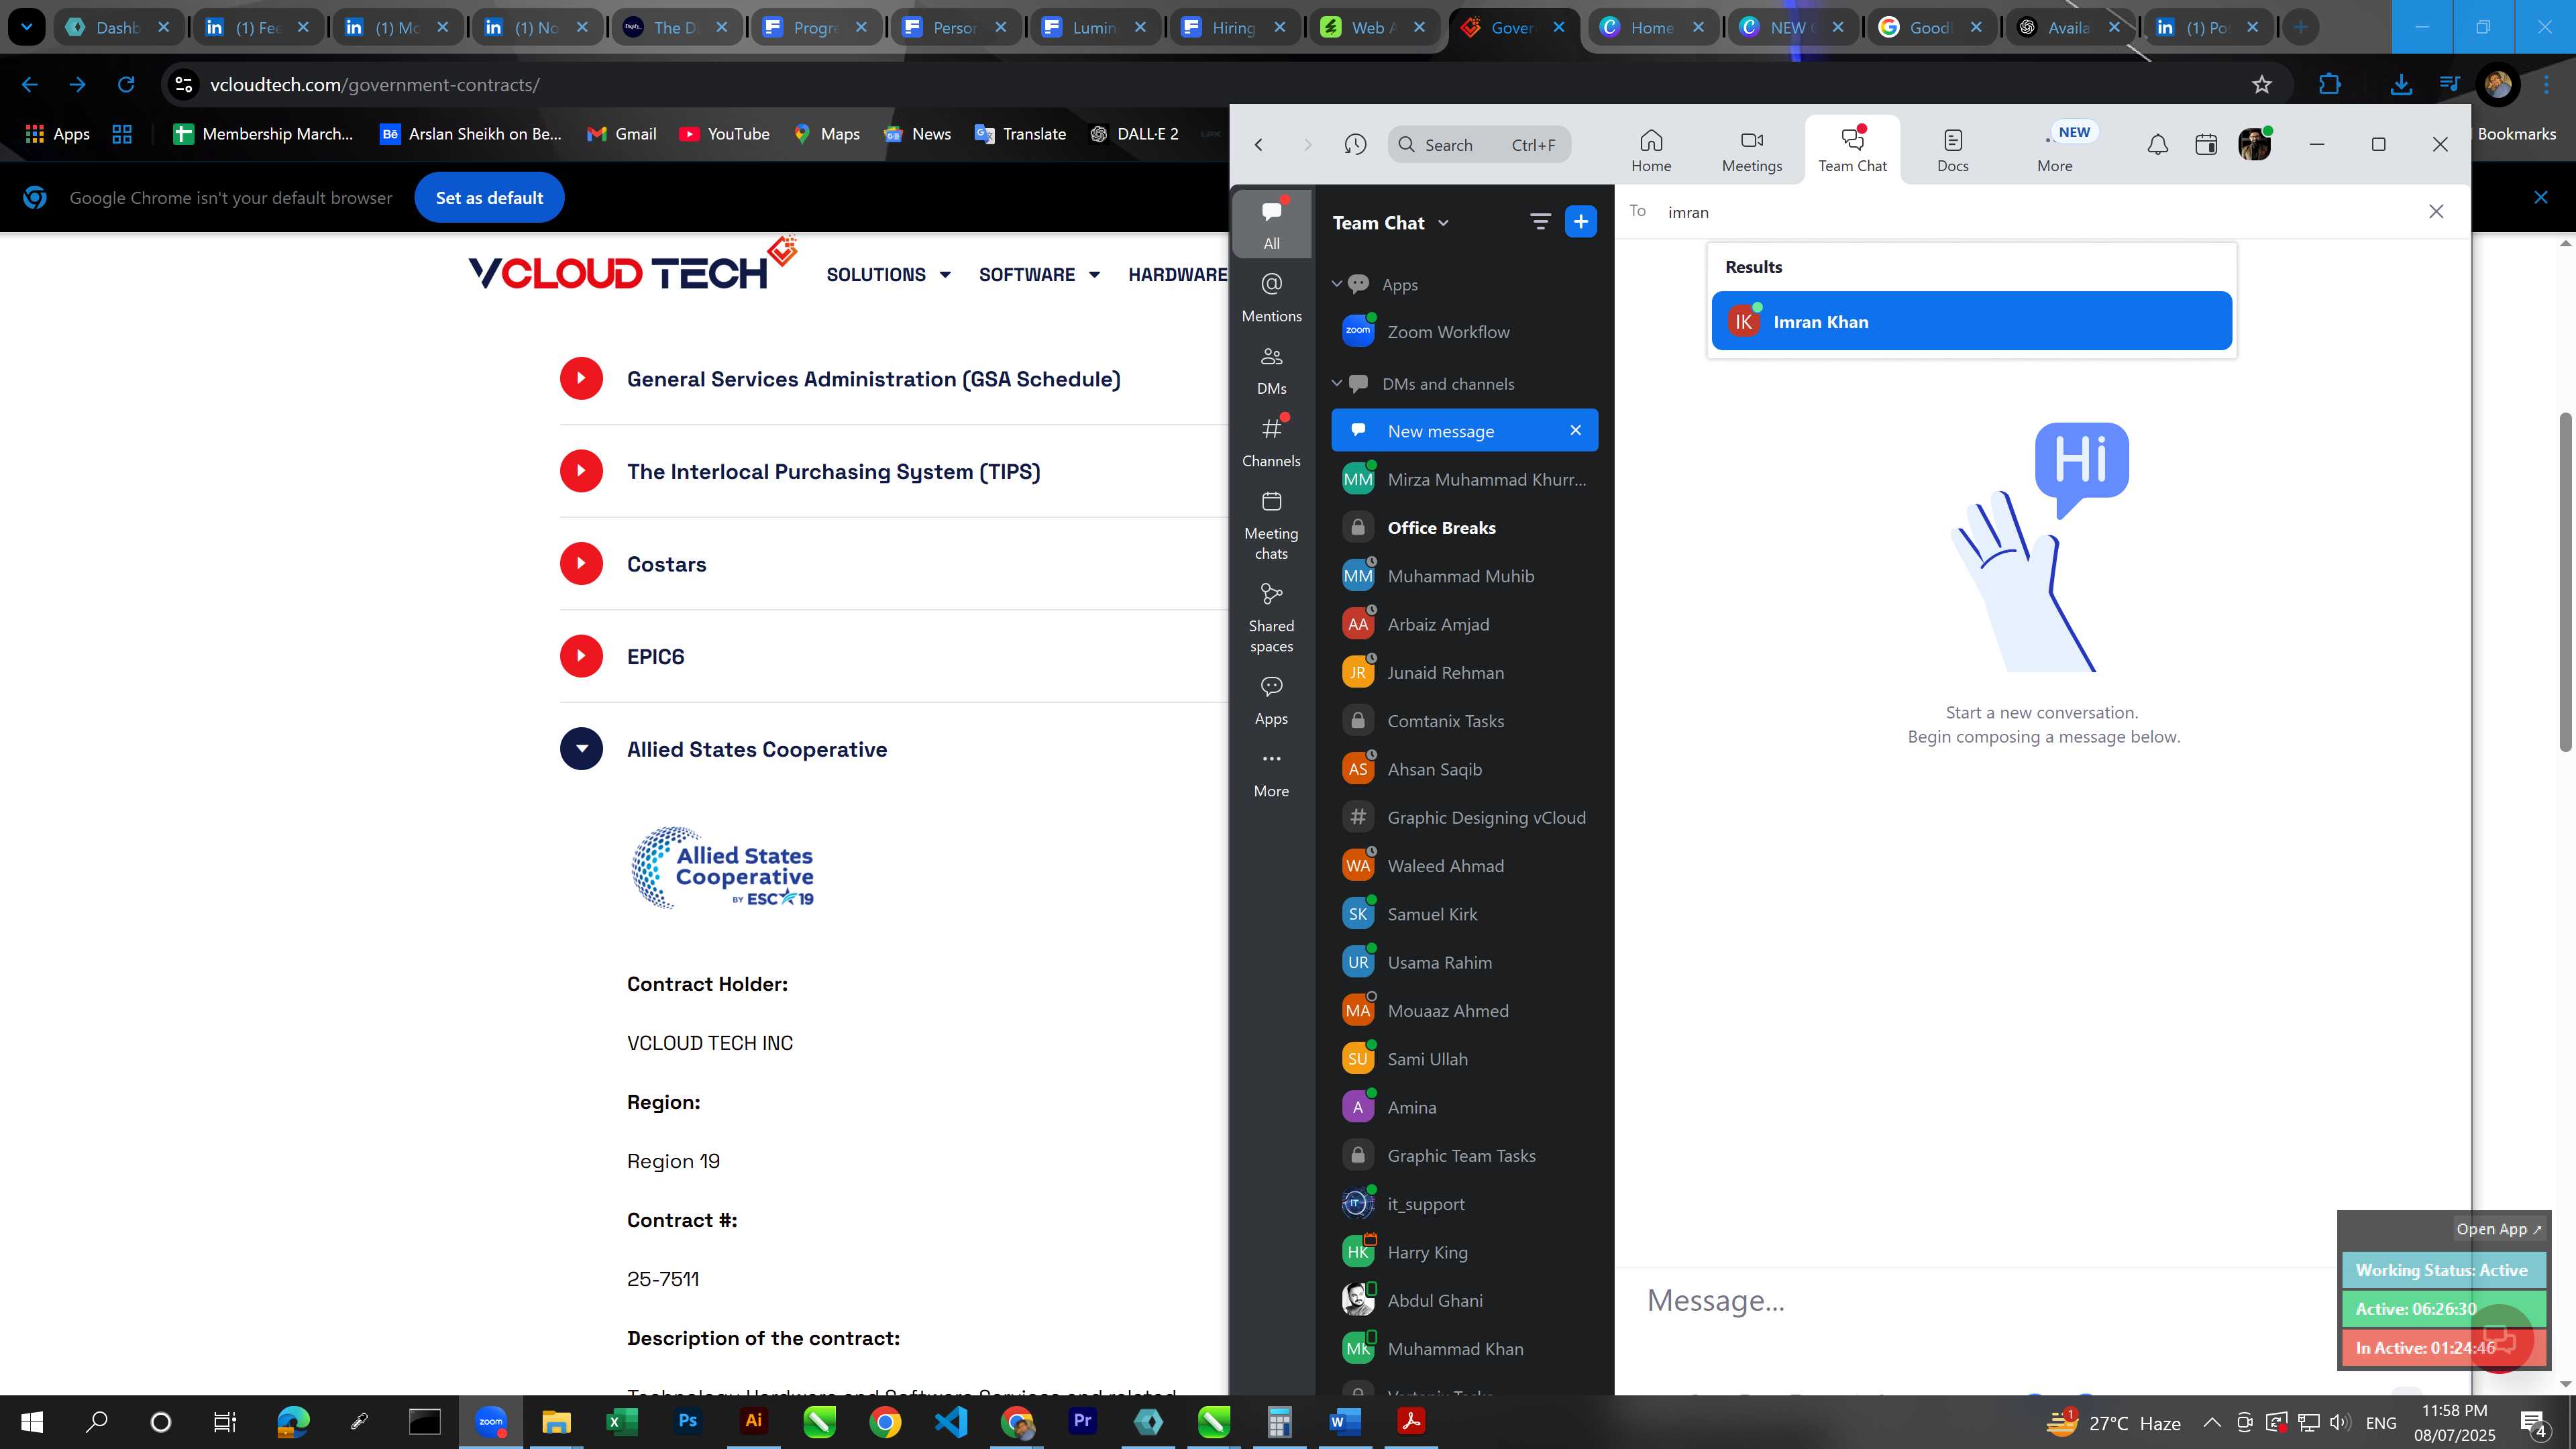The width and height of the screenshot is (2576, 1449).
Task: Expand the Team Chat title dropdown
Action: pos(1390,223)
